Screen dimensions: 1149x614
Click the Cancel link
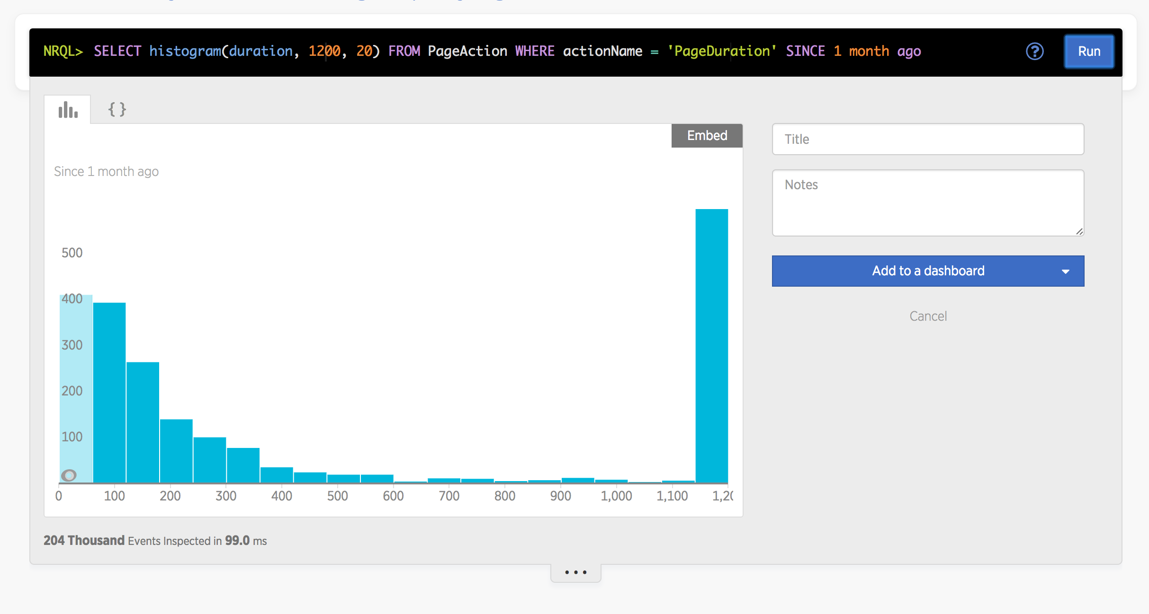(927, 316)
